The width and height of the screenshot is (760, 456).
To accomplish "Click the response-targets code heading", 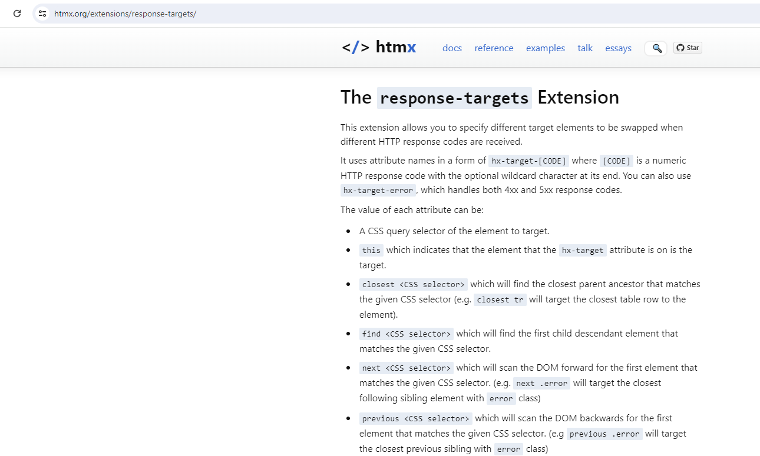I will click(454, 98).
